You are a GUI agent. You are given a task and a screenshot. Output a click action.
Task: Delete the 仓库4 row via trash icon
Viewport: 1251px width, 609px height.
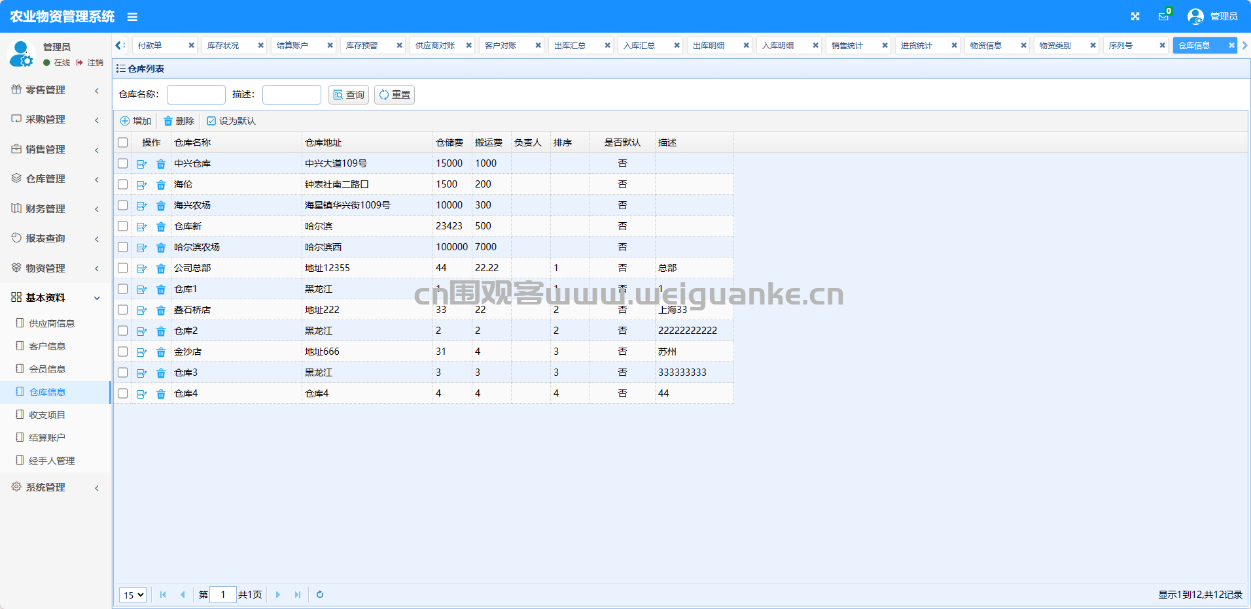161,394
